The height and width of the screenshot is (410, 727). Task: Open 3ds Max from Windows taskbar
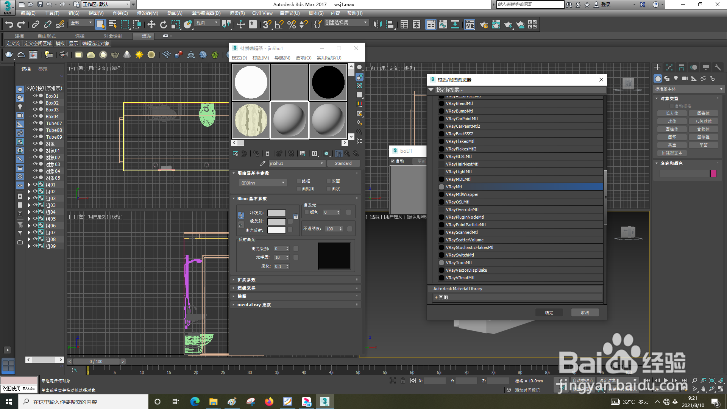324,402
